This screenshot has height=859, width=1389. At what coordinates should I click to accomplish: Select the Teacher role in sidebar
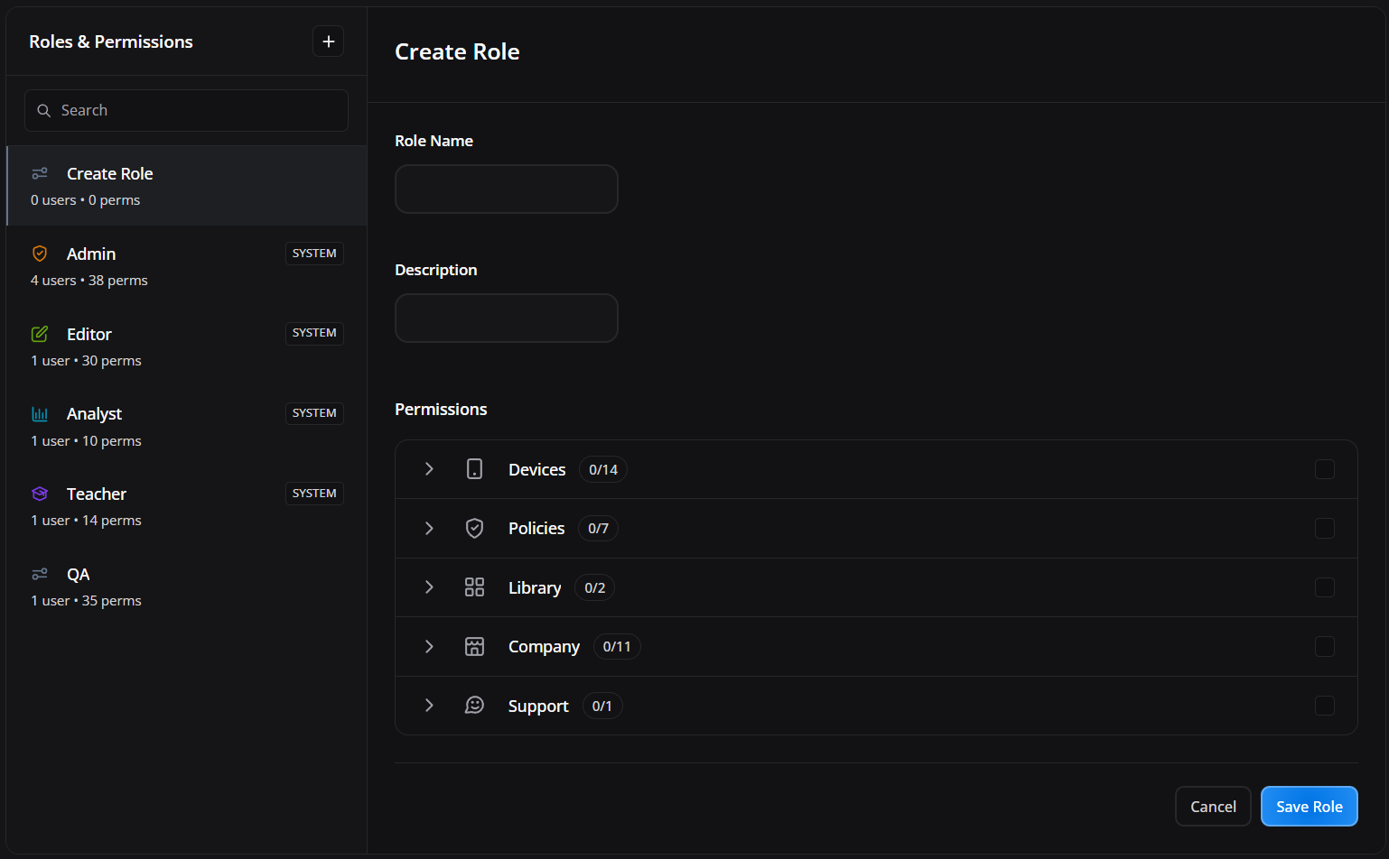[x=187, y=506]
